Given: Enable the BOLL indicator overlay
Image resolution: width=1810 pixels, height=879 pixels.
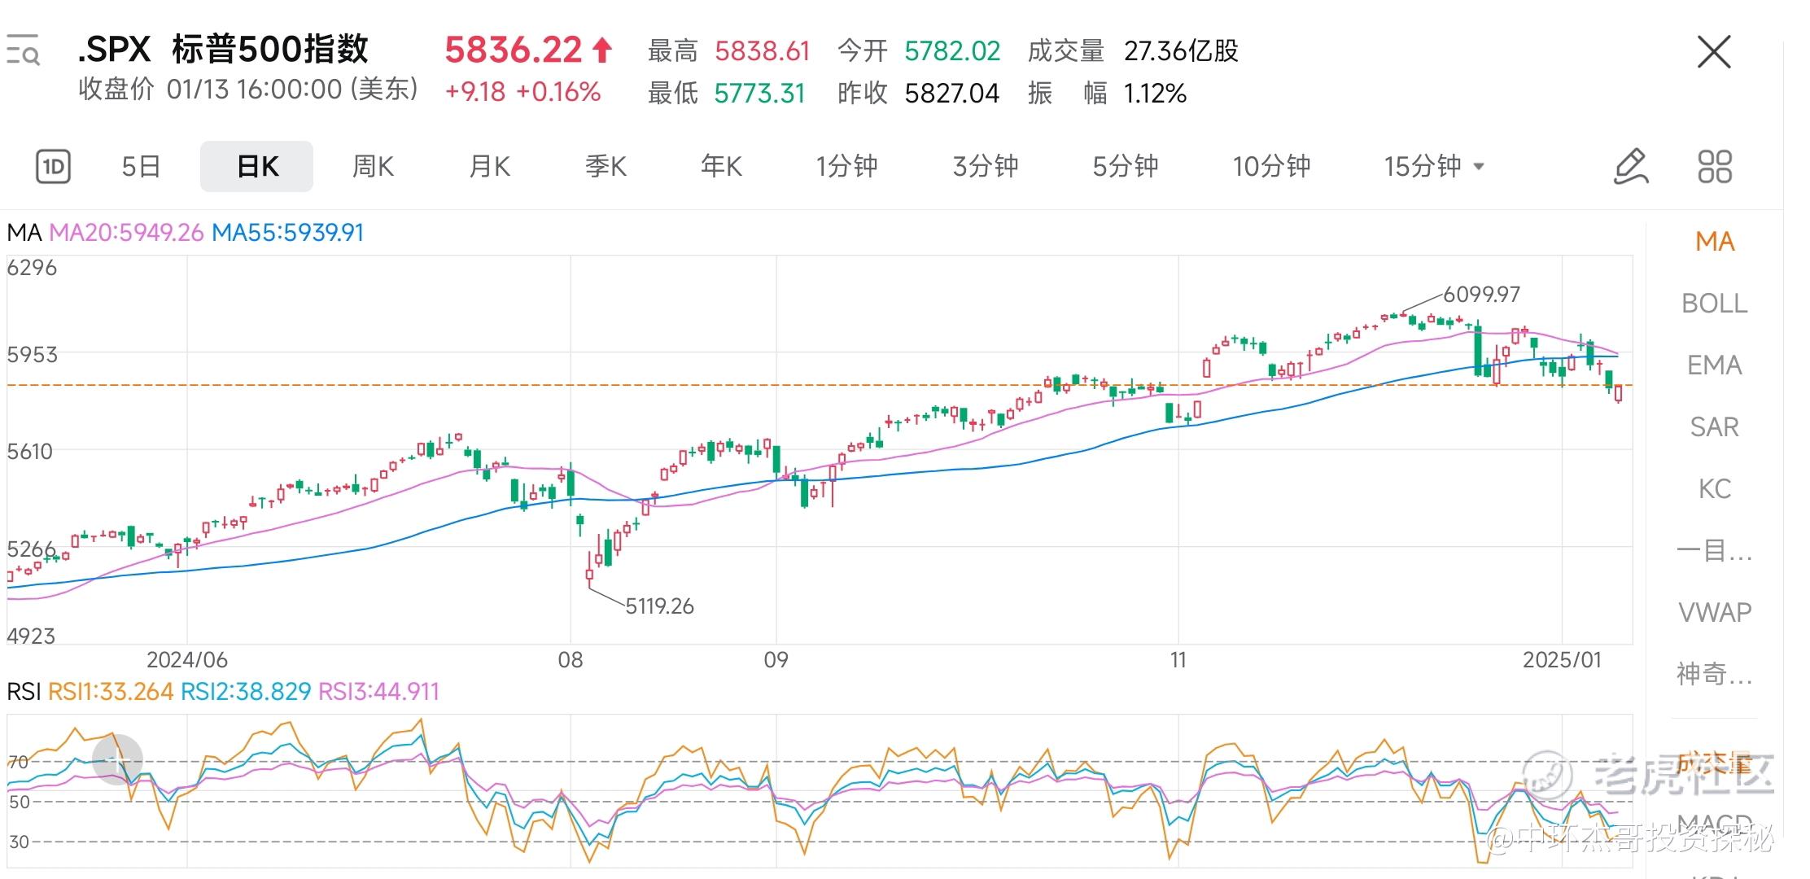Looking at the screenshot, I should tap(1714, 304).
